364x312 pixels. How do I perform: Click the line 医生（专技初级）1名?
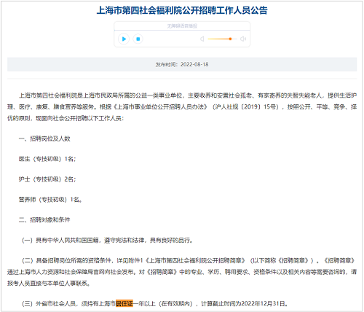click(47, 159)
